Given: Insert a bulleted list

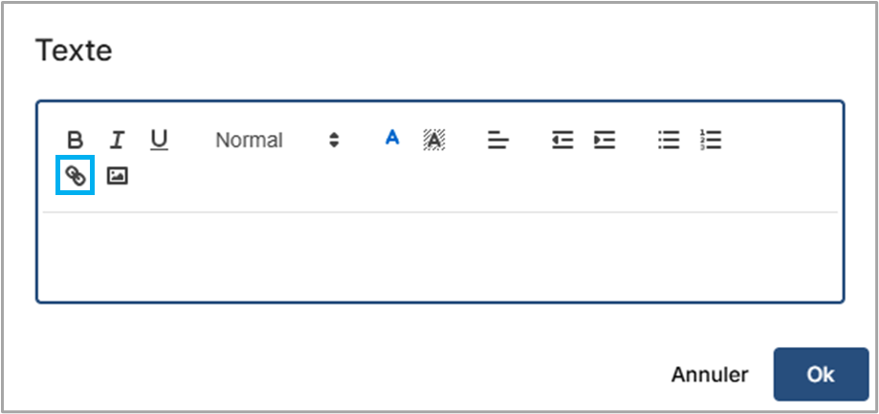Looking at the screenshot, I should tap(669, 141).
